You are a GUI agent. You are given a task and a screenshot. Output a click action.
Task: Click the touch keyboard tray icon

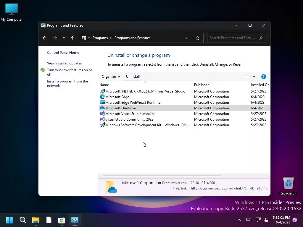249,220
